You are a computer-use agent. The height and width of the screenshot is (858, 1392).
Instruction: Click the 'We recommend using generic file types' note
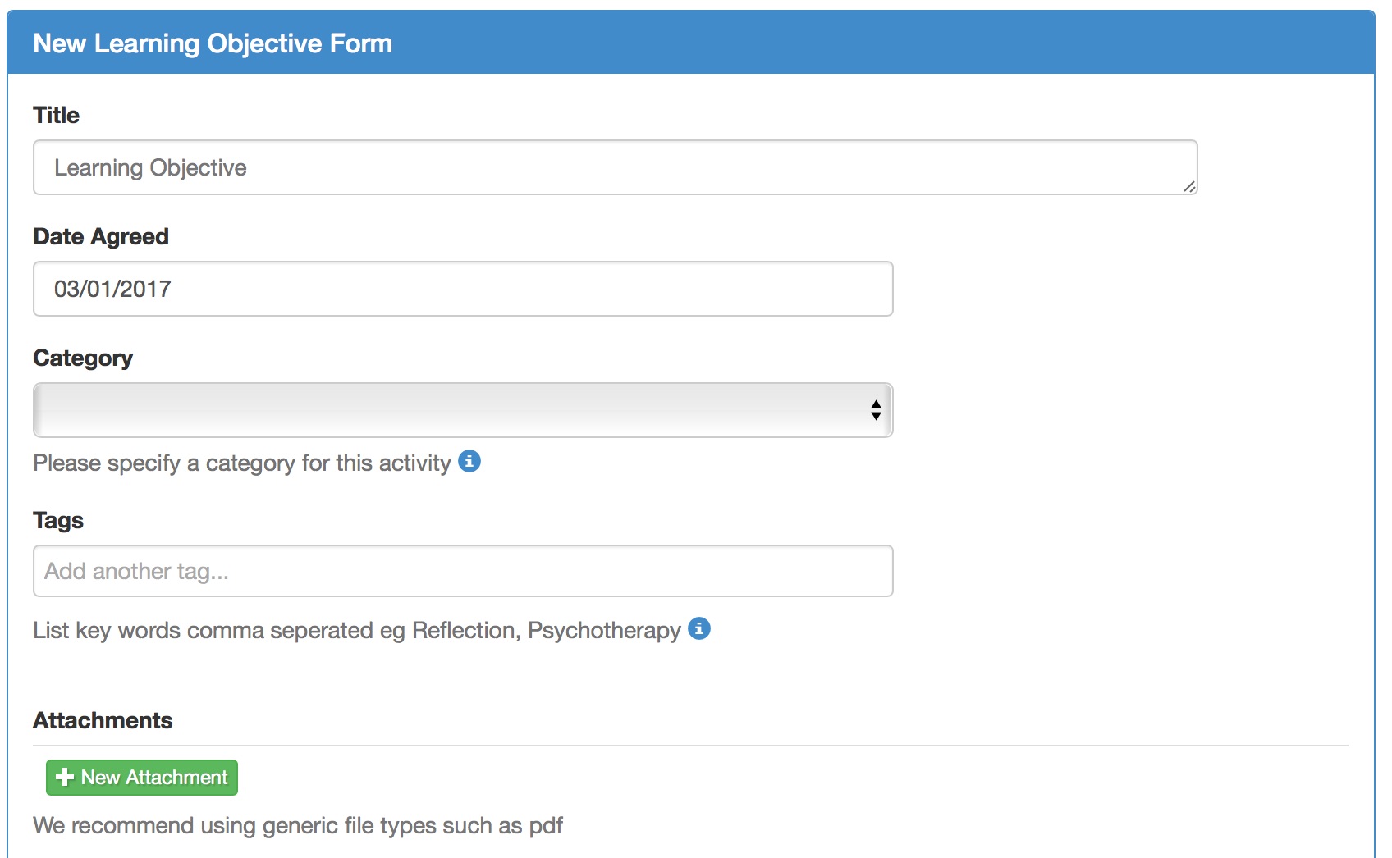298,825
